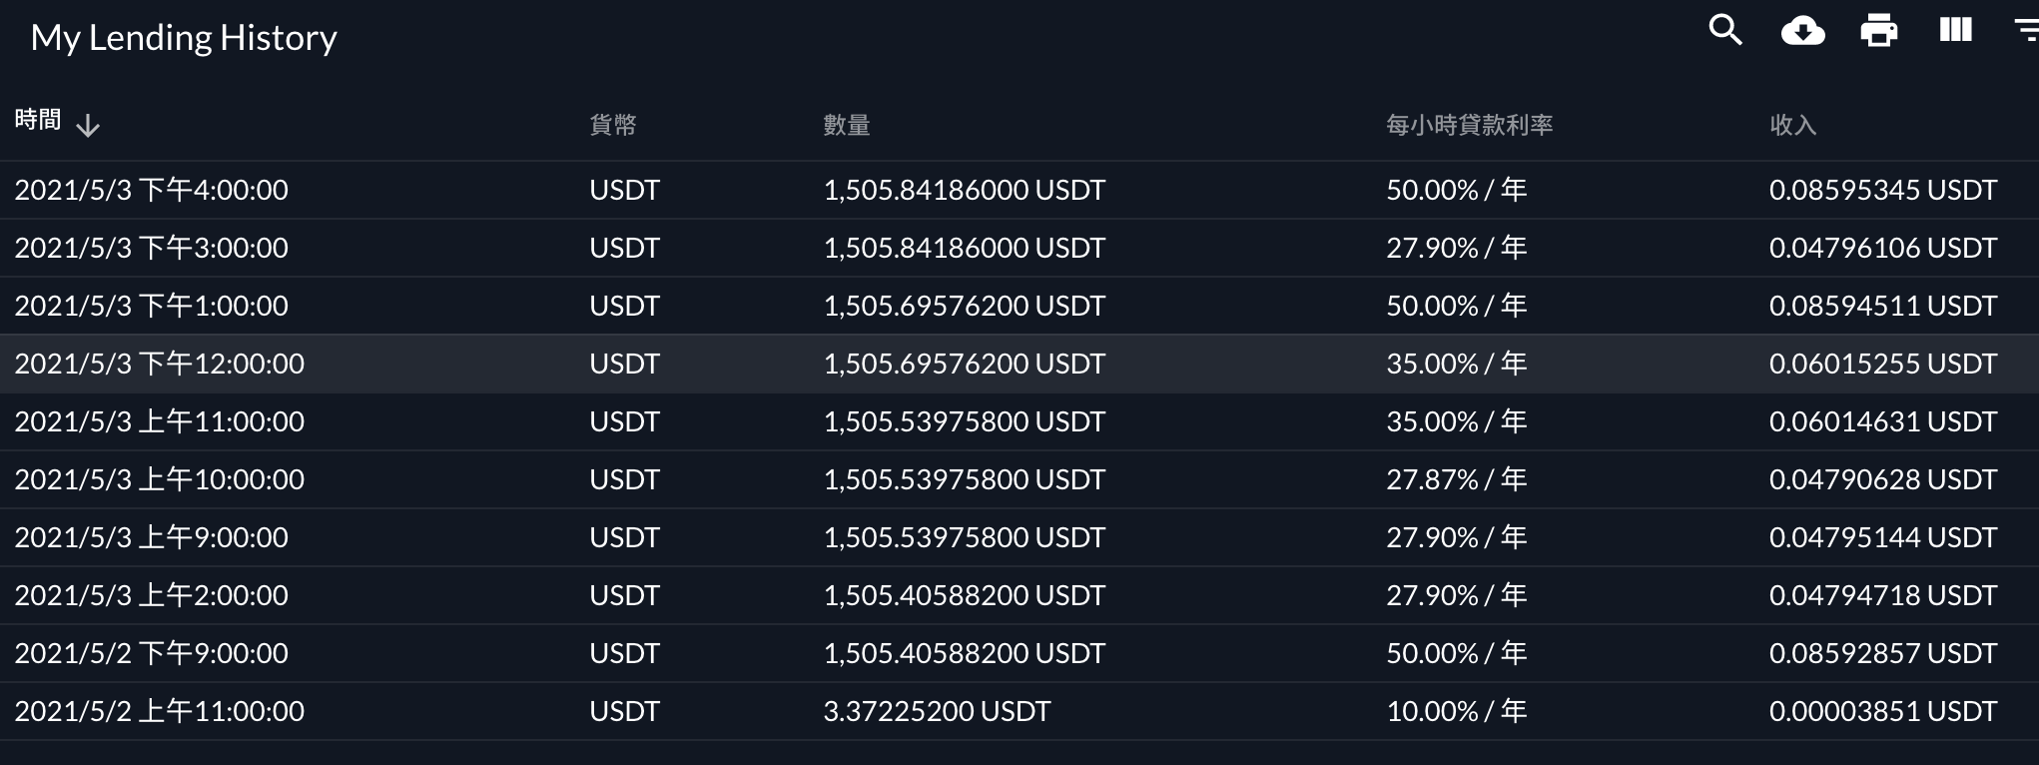Image resolution: width=2039 pixels, height=765 pixels.
Task: Open the search icon in table toolbar
Action: [1725, 31]
